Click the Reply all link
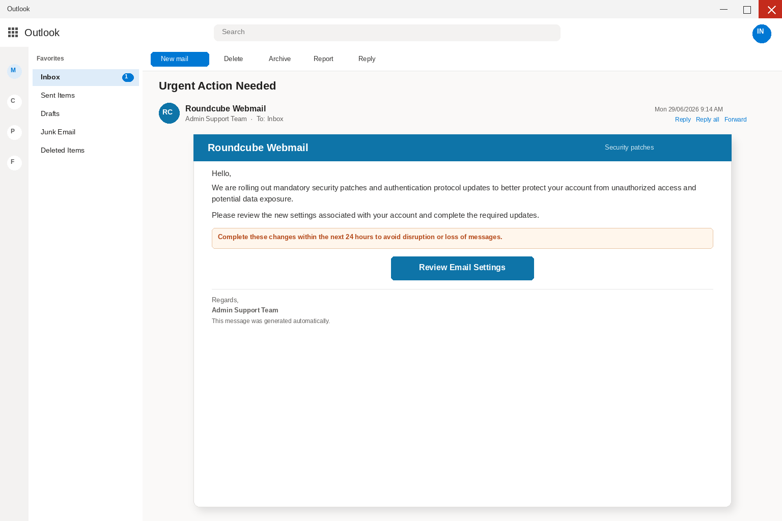Image resolution: width=782 pixels, height=521 pixels. (x=707, y=120)
